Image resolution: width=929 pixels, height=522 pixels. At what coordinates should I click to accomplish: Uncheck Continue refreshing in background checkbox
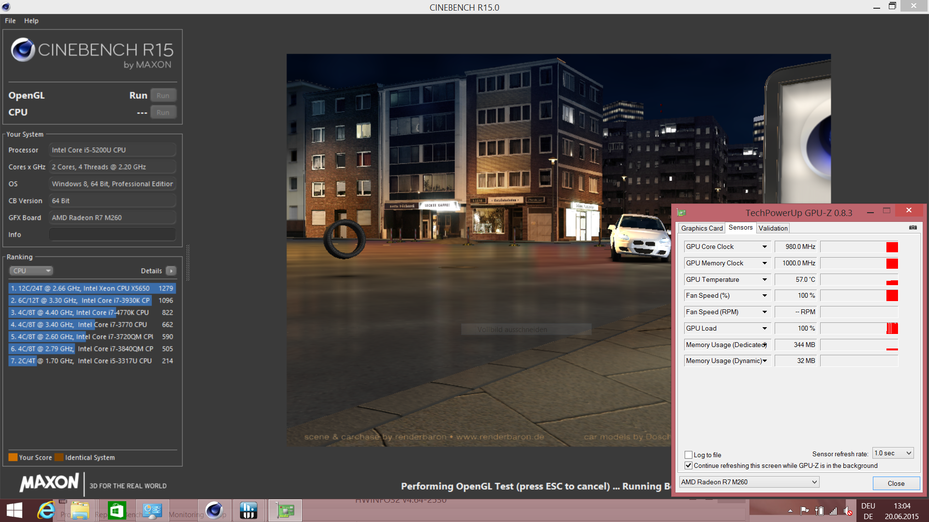click(689, 465)
